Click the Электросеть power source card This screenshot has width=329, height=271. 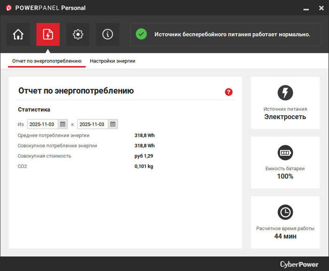285,103
